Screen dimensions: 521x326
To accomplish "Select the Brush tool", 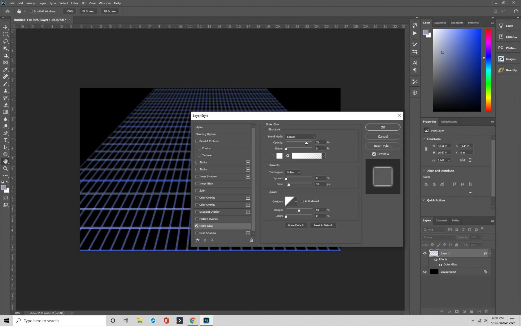I will 5,84.
